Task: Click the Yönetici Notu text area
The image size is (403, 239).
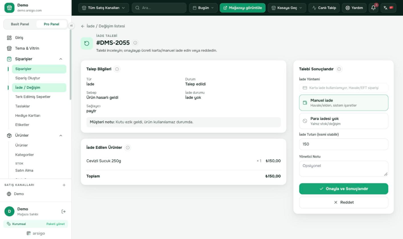Action: click(x=343, y=169)
